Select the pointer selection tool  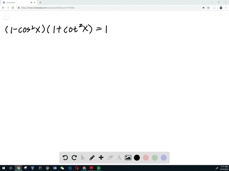83,158
